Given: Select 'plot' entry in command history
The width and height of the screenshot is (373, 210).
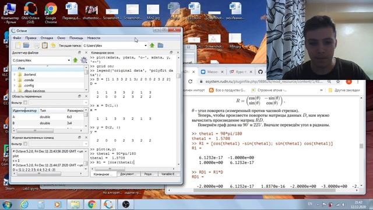Looking at the screenshot, I should click(16, 156).
